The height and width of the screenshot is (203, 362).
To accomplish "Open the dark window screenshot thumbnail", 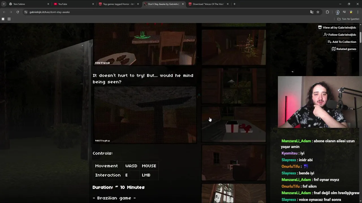I will coord(234,86).
